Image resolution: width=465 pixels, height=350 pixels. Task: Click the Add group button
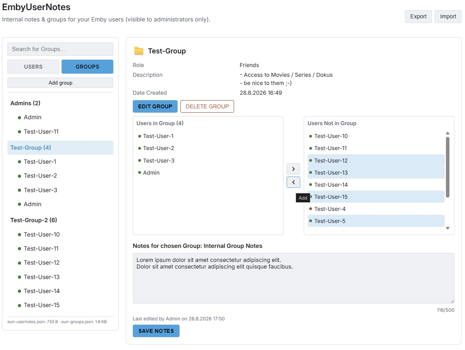[60, 83]
